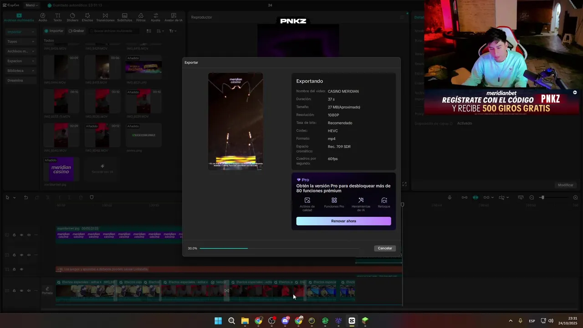Image resolution: width=583 pixels, height=328 pixels.
Task: Lock the meridian casino image track
Action: tap(14, 235)
